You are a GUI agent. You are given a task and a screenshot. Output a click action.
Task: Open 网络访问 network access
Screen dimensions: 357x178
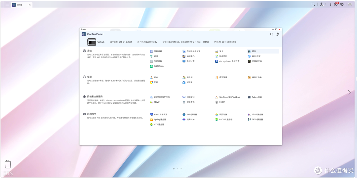(x=188, y=97)
